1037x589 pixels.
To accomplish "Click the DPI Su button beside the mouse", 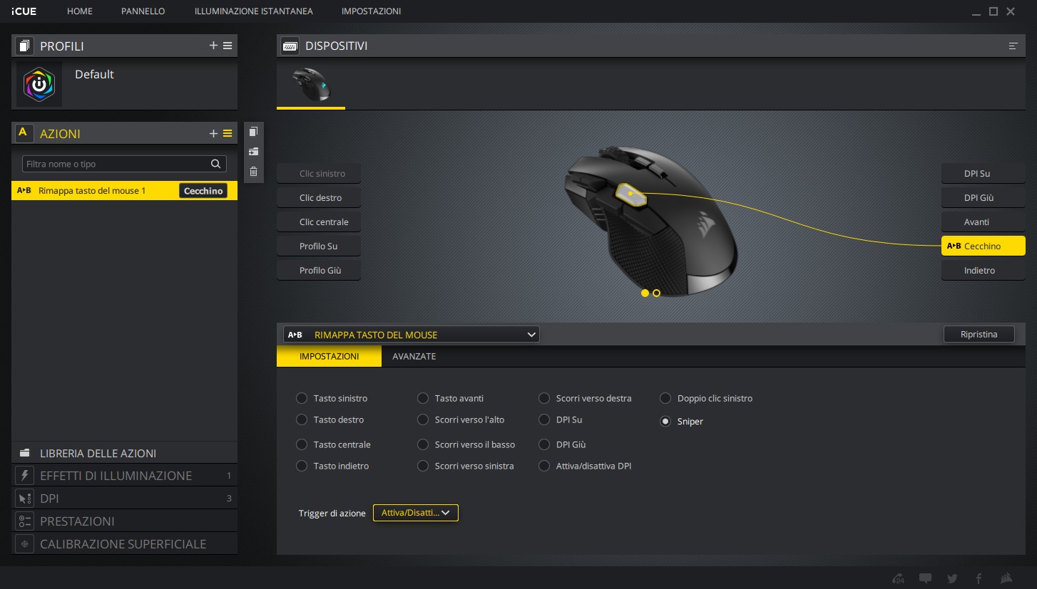I will (x=984, y=174).
